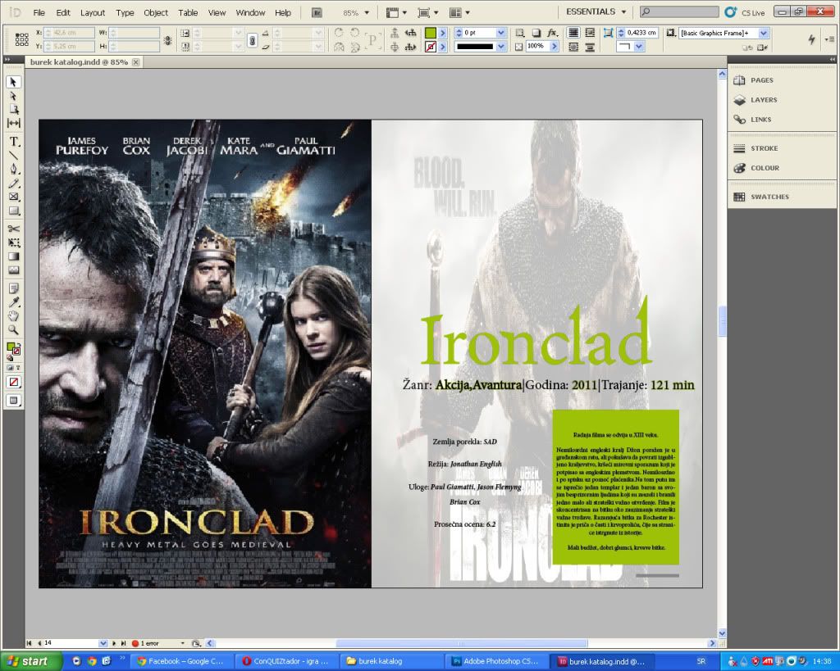Toggle no text wrap option

573,33
